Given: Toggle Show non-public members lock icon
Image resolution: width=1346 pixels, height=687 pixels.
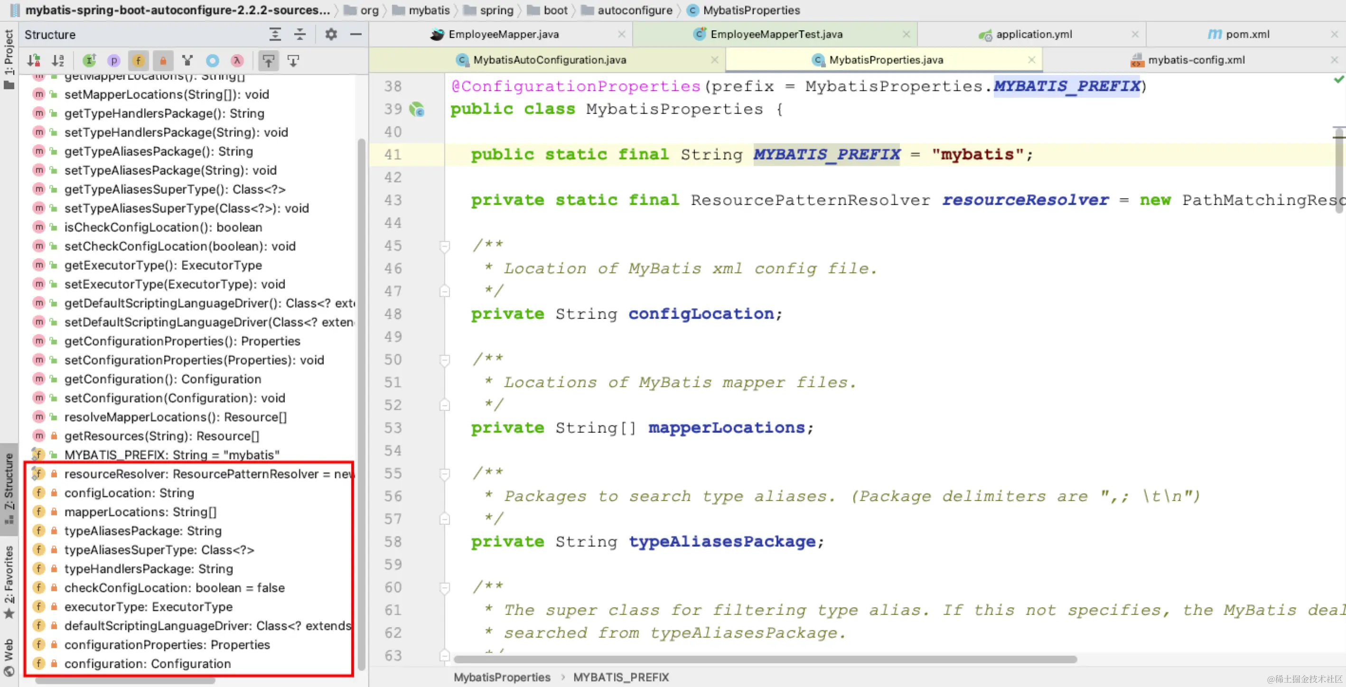Looking at the screenshot, I should click(x=162, y=61).
